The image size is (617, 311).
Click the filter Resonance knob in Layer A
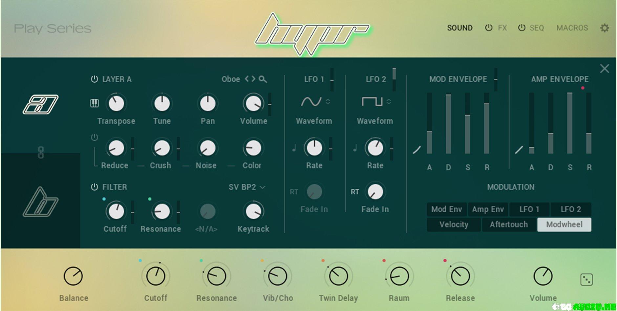162,211
